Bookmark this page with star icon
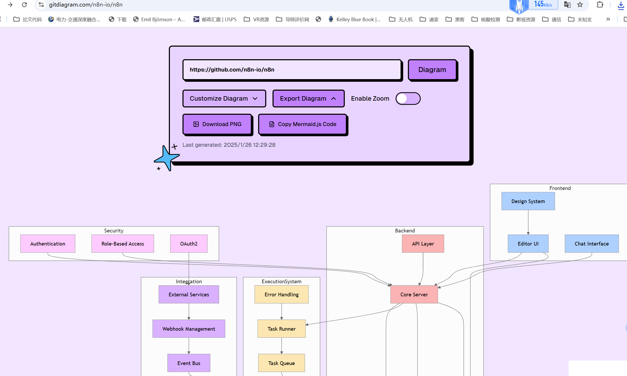The height and width of the screenshot is (376, 627). [580, 5]
